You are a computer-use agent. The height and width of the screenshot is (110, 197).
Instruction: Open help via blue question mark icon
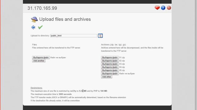point(163,8)
